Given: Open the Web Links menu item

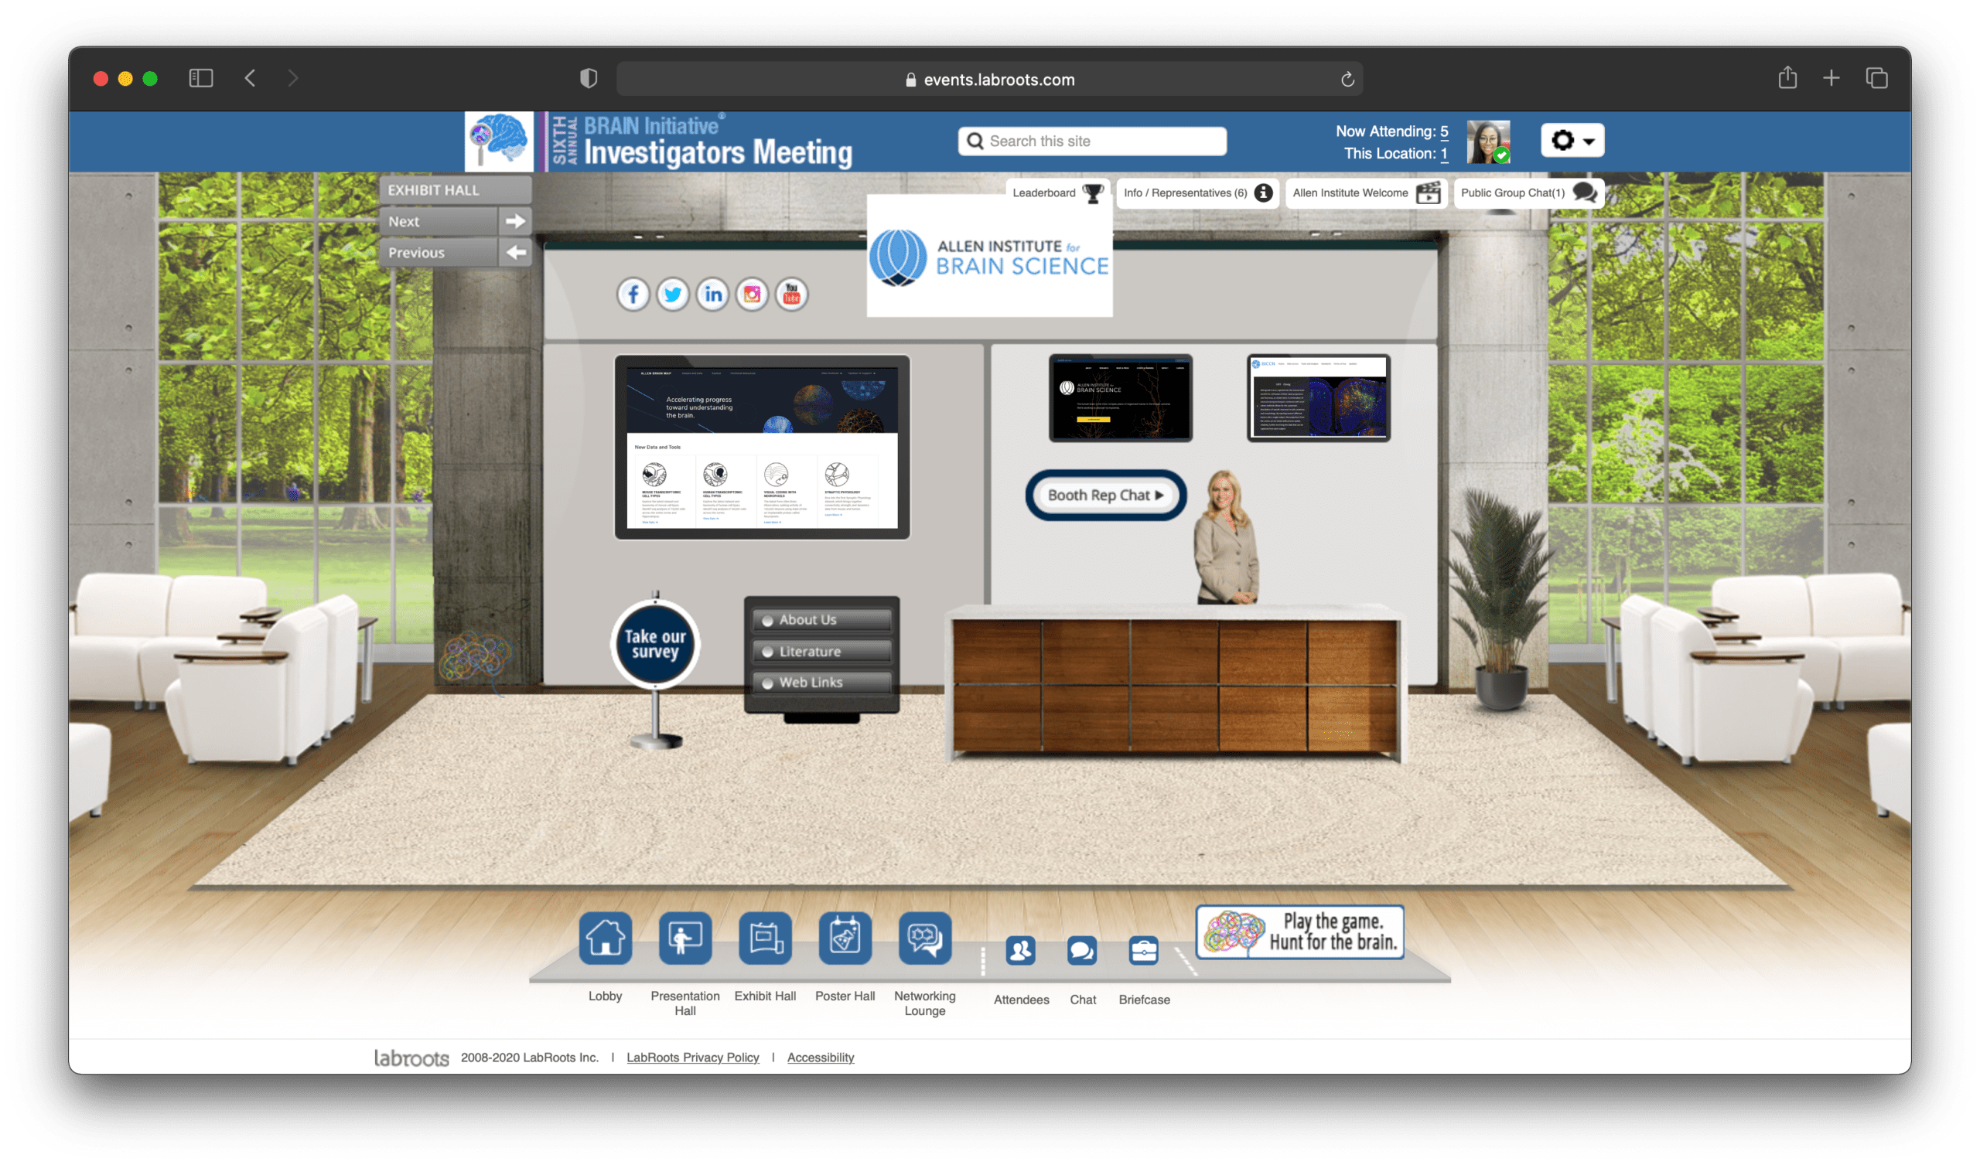Looking at the screenshot, I should pyautogui.click(x=822, y=683).
